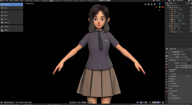Open the Render menu in top bar
This screenshot has width=192, height=105.
(x=11, y=1)
